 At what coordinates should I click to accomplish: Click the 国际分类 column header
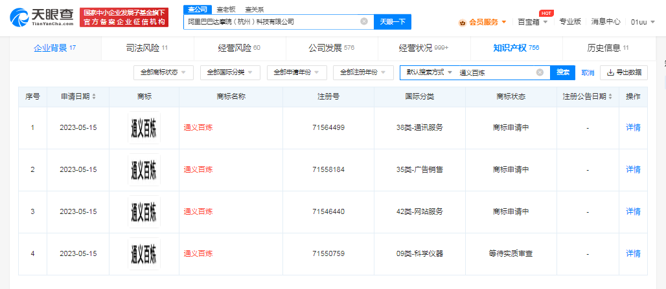tap(419, 96)
